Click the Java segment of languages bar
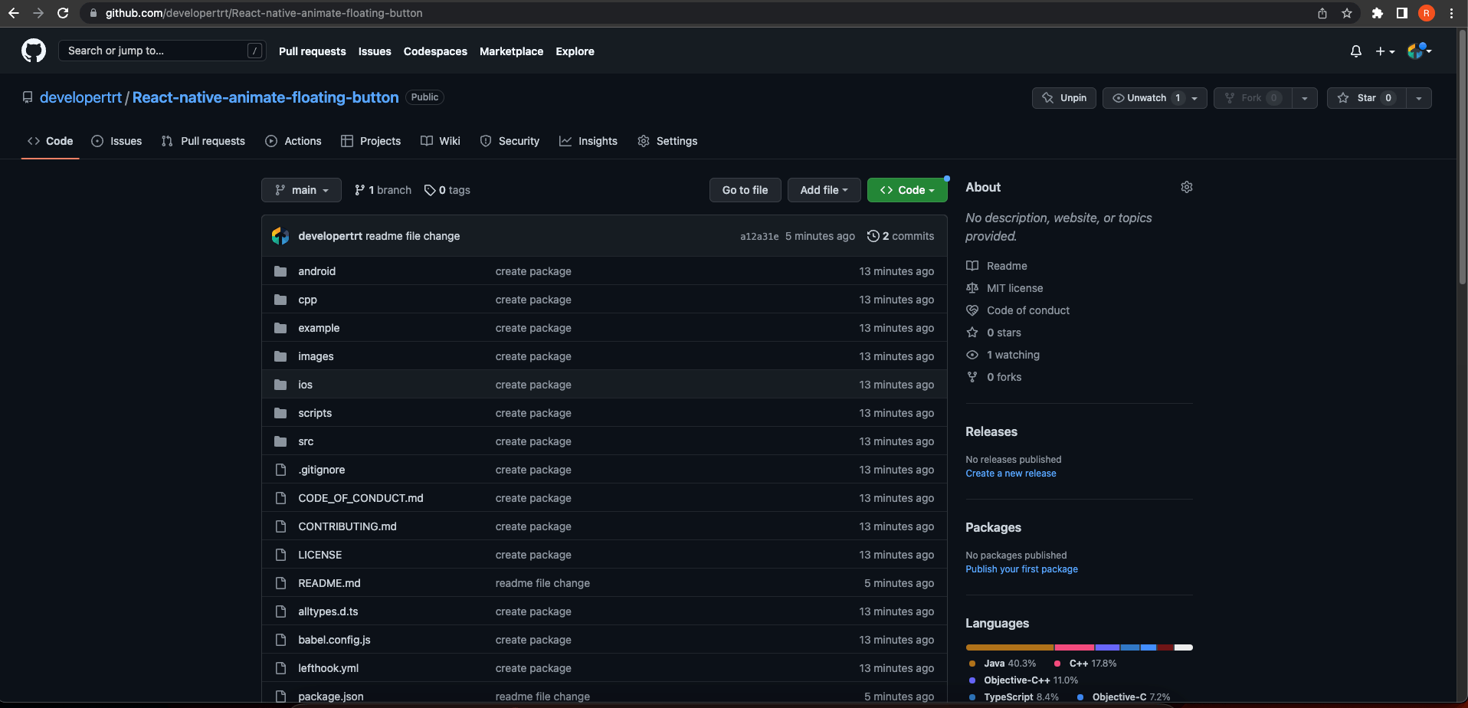This screenshot has width=1468, height=708. coord(1009,647)
